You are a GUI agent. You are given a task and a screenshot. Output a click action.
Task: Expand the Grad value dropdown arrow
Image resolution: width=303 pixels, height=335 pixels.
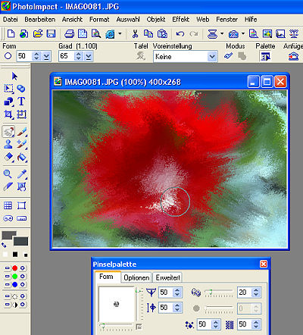89,56
